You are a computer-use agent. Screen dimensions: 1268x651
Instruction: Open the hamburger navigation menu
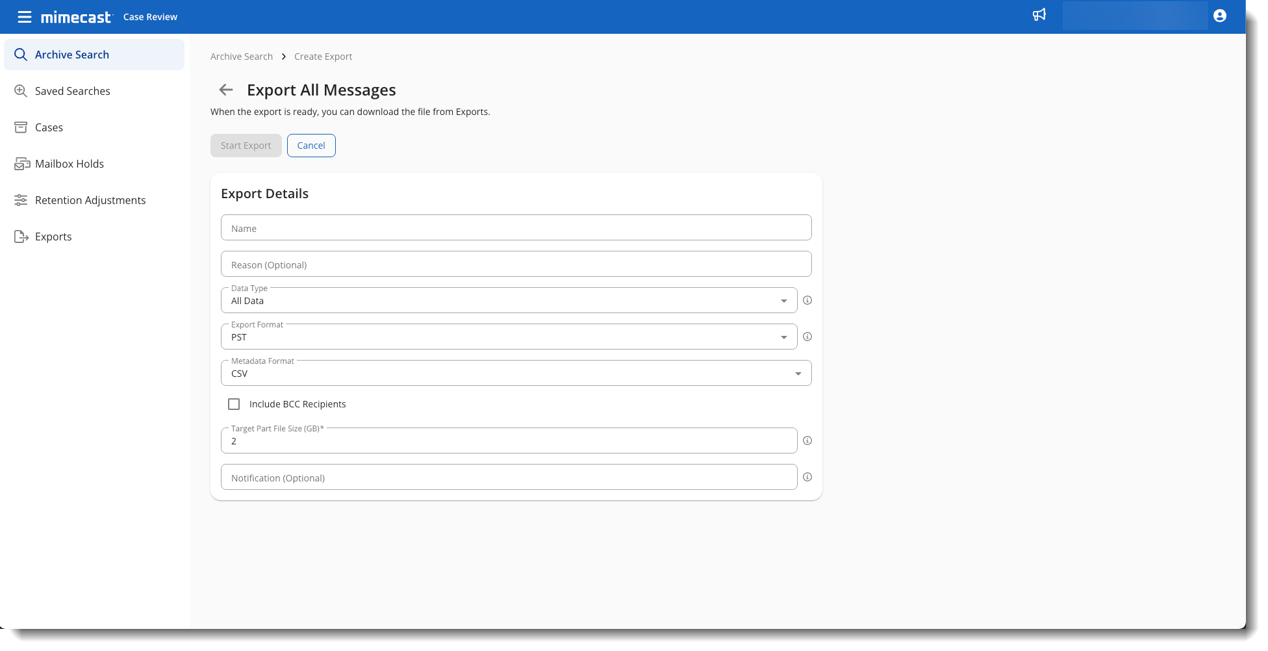(24, 17)
